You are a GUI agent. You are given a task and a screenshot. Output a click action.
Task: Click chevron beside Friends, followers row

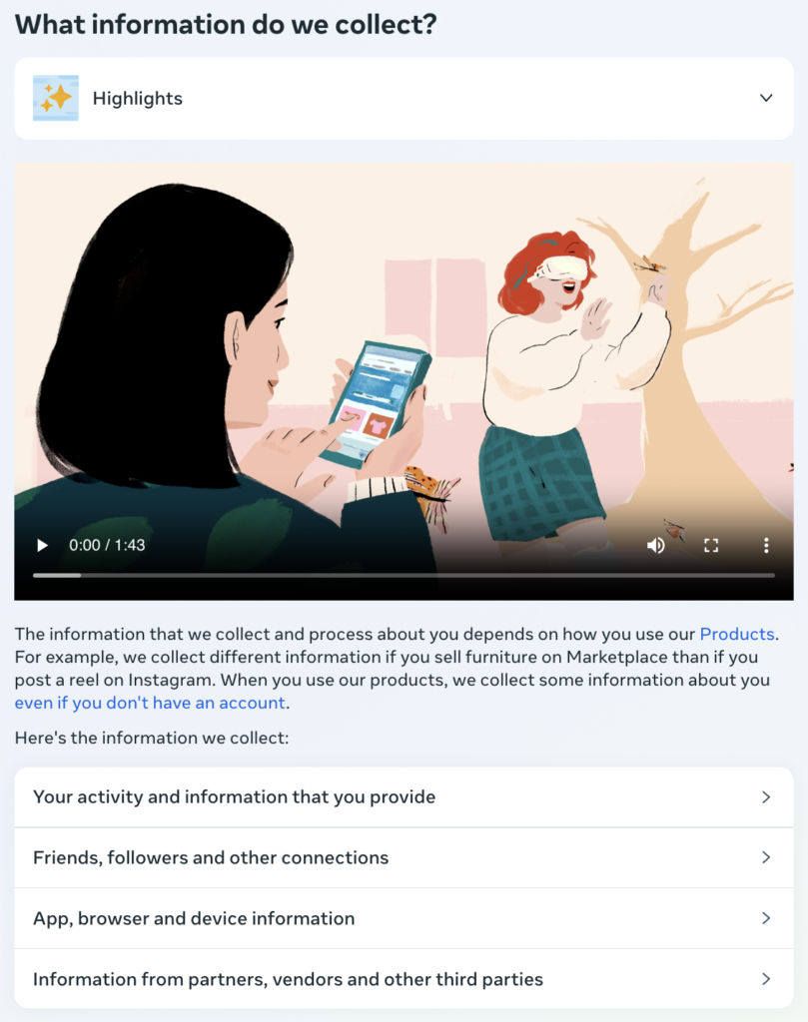tap(766, 857)
